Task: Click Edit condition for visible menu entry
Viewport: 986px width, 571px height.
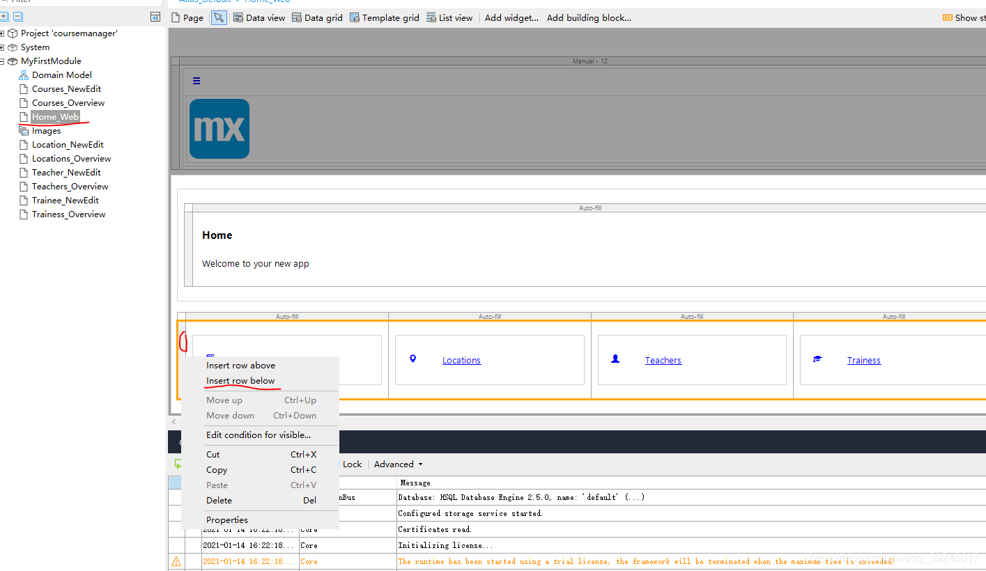Action: click(259, 435)
